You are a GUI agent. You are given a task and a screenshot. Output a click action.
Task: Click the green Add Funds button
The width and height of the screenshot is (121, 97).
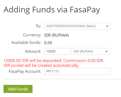tap(18, 89)
